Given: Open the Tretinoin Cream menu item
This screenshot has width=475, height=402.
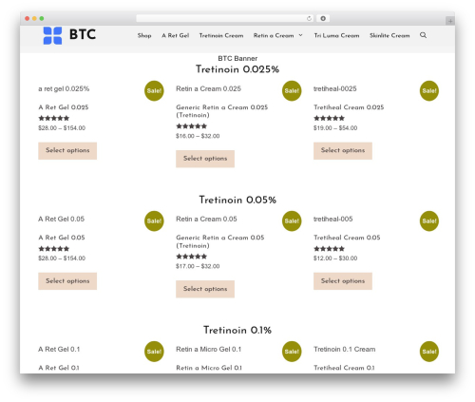Looking at the screenshot, I should click(221, 35).
